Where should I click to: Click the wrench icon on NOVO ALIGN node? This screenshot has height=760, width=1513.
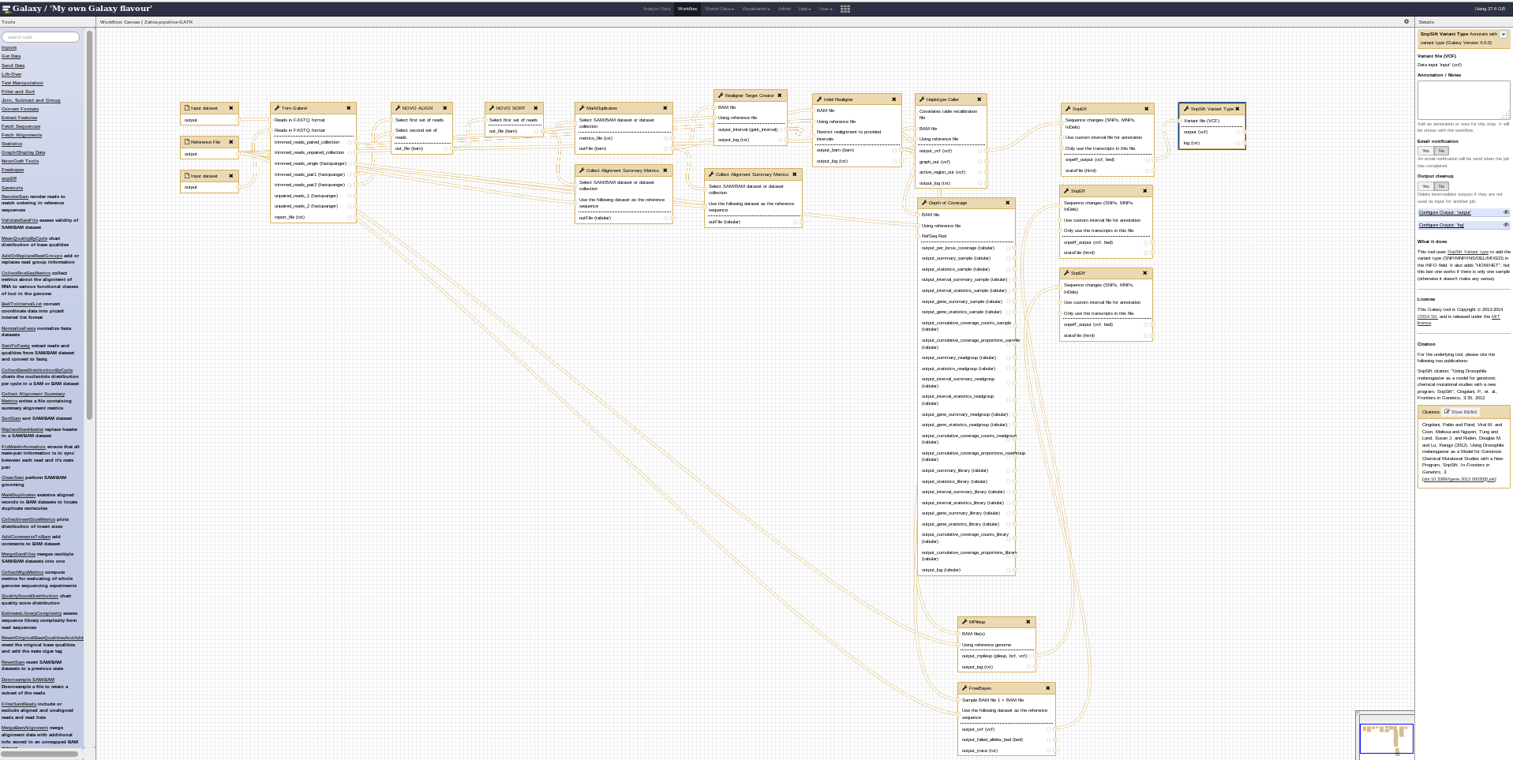pyautogui.click(x=398, y=108)
